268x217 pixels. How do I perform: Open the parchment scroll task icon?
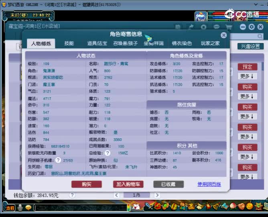(x=200, y=206)
